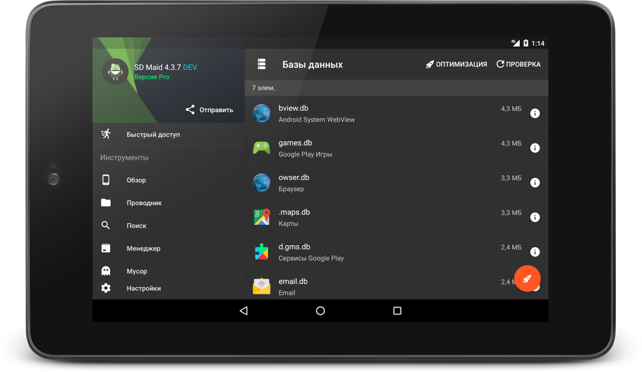This screenshot has width=642, height=372.
Task: Select Проводник in the tools menu
Action: [169, 203]
